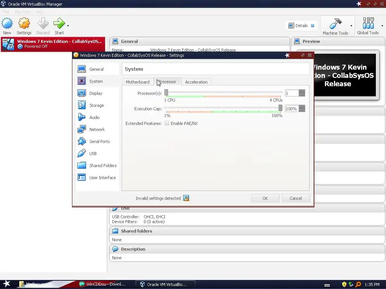Click the Description section header
This screenshot has width=386, height=289.
tap(247, 249)
